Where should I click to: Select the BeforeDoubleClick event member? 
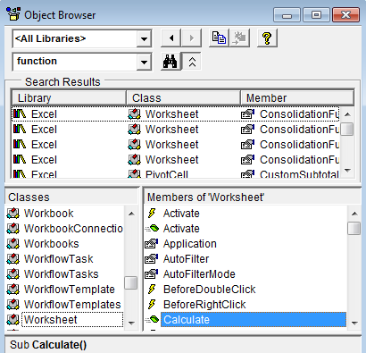[209, 290]
